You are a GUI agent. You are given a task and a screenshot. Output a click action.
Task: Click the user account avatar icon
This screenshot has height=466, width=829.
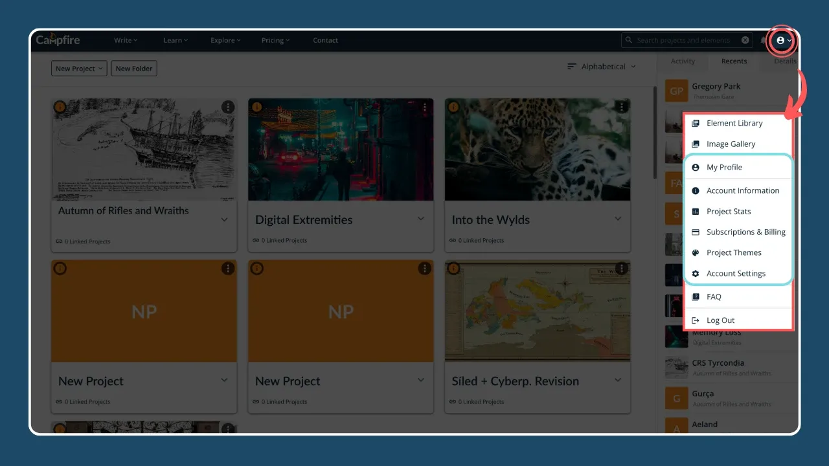[x=780, y=40]
